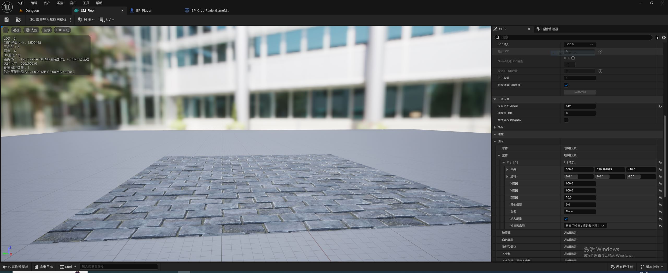The height and width of the screenshot is (273, 668).
Task: Expand the Center vector property
Action: (507, 169)
